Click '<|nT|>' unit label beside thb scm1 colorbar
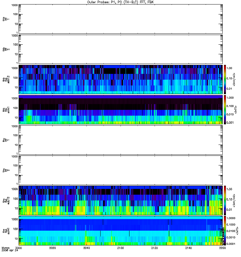This screenshot has height=257, width=241. pos(236,110)
